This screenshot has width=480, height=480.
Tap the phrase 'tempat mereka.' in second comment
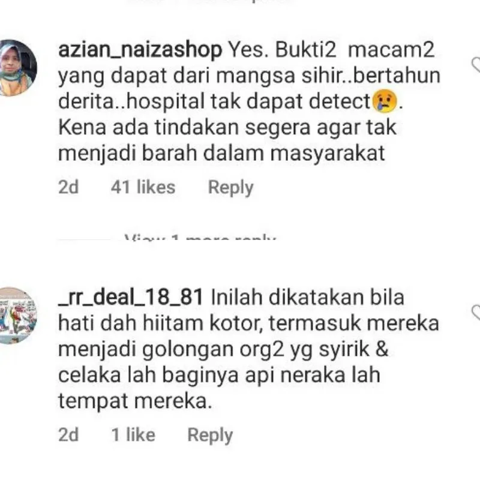(135, 401)
